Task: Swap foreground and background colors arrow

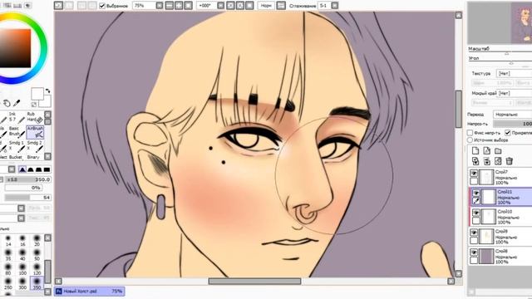Action: (x=47, y=91)
